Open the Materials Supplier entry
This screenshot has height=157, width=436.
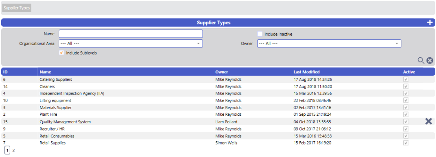pos(56,107)
